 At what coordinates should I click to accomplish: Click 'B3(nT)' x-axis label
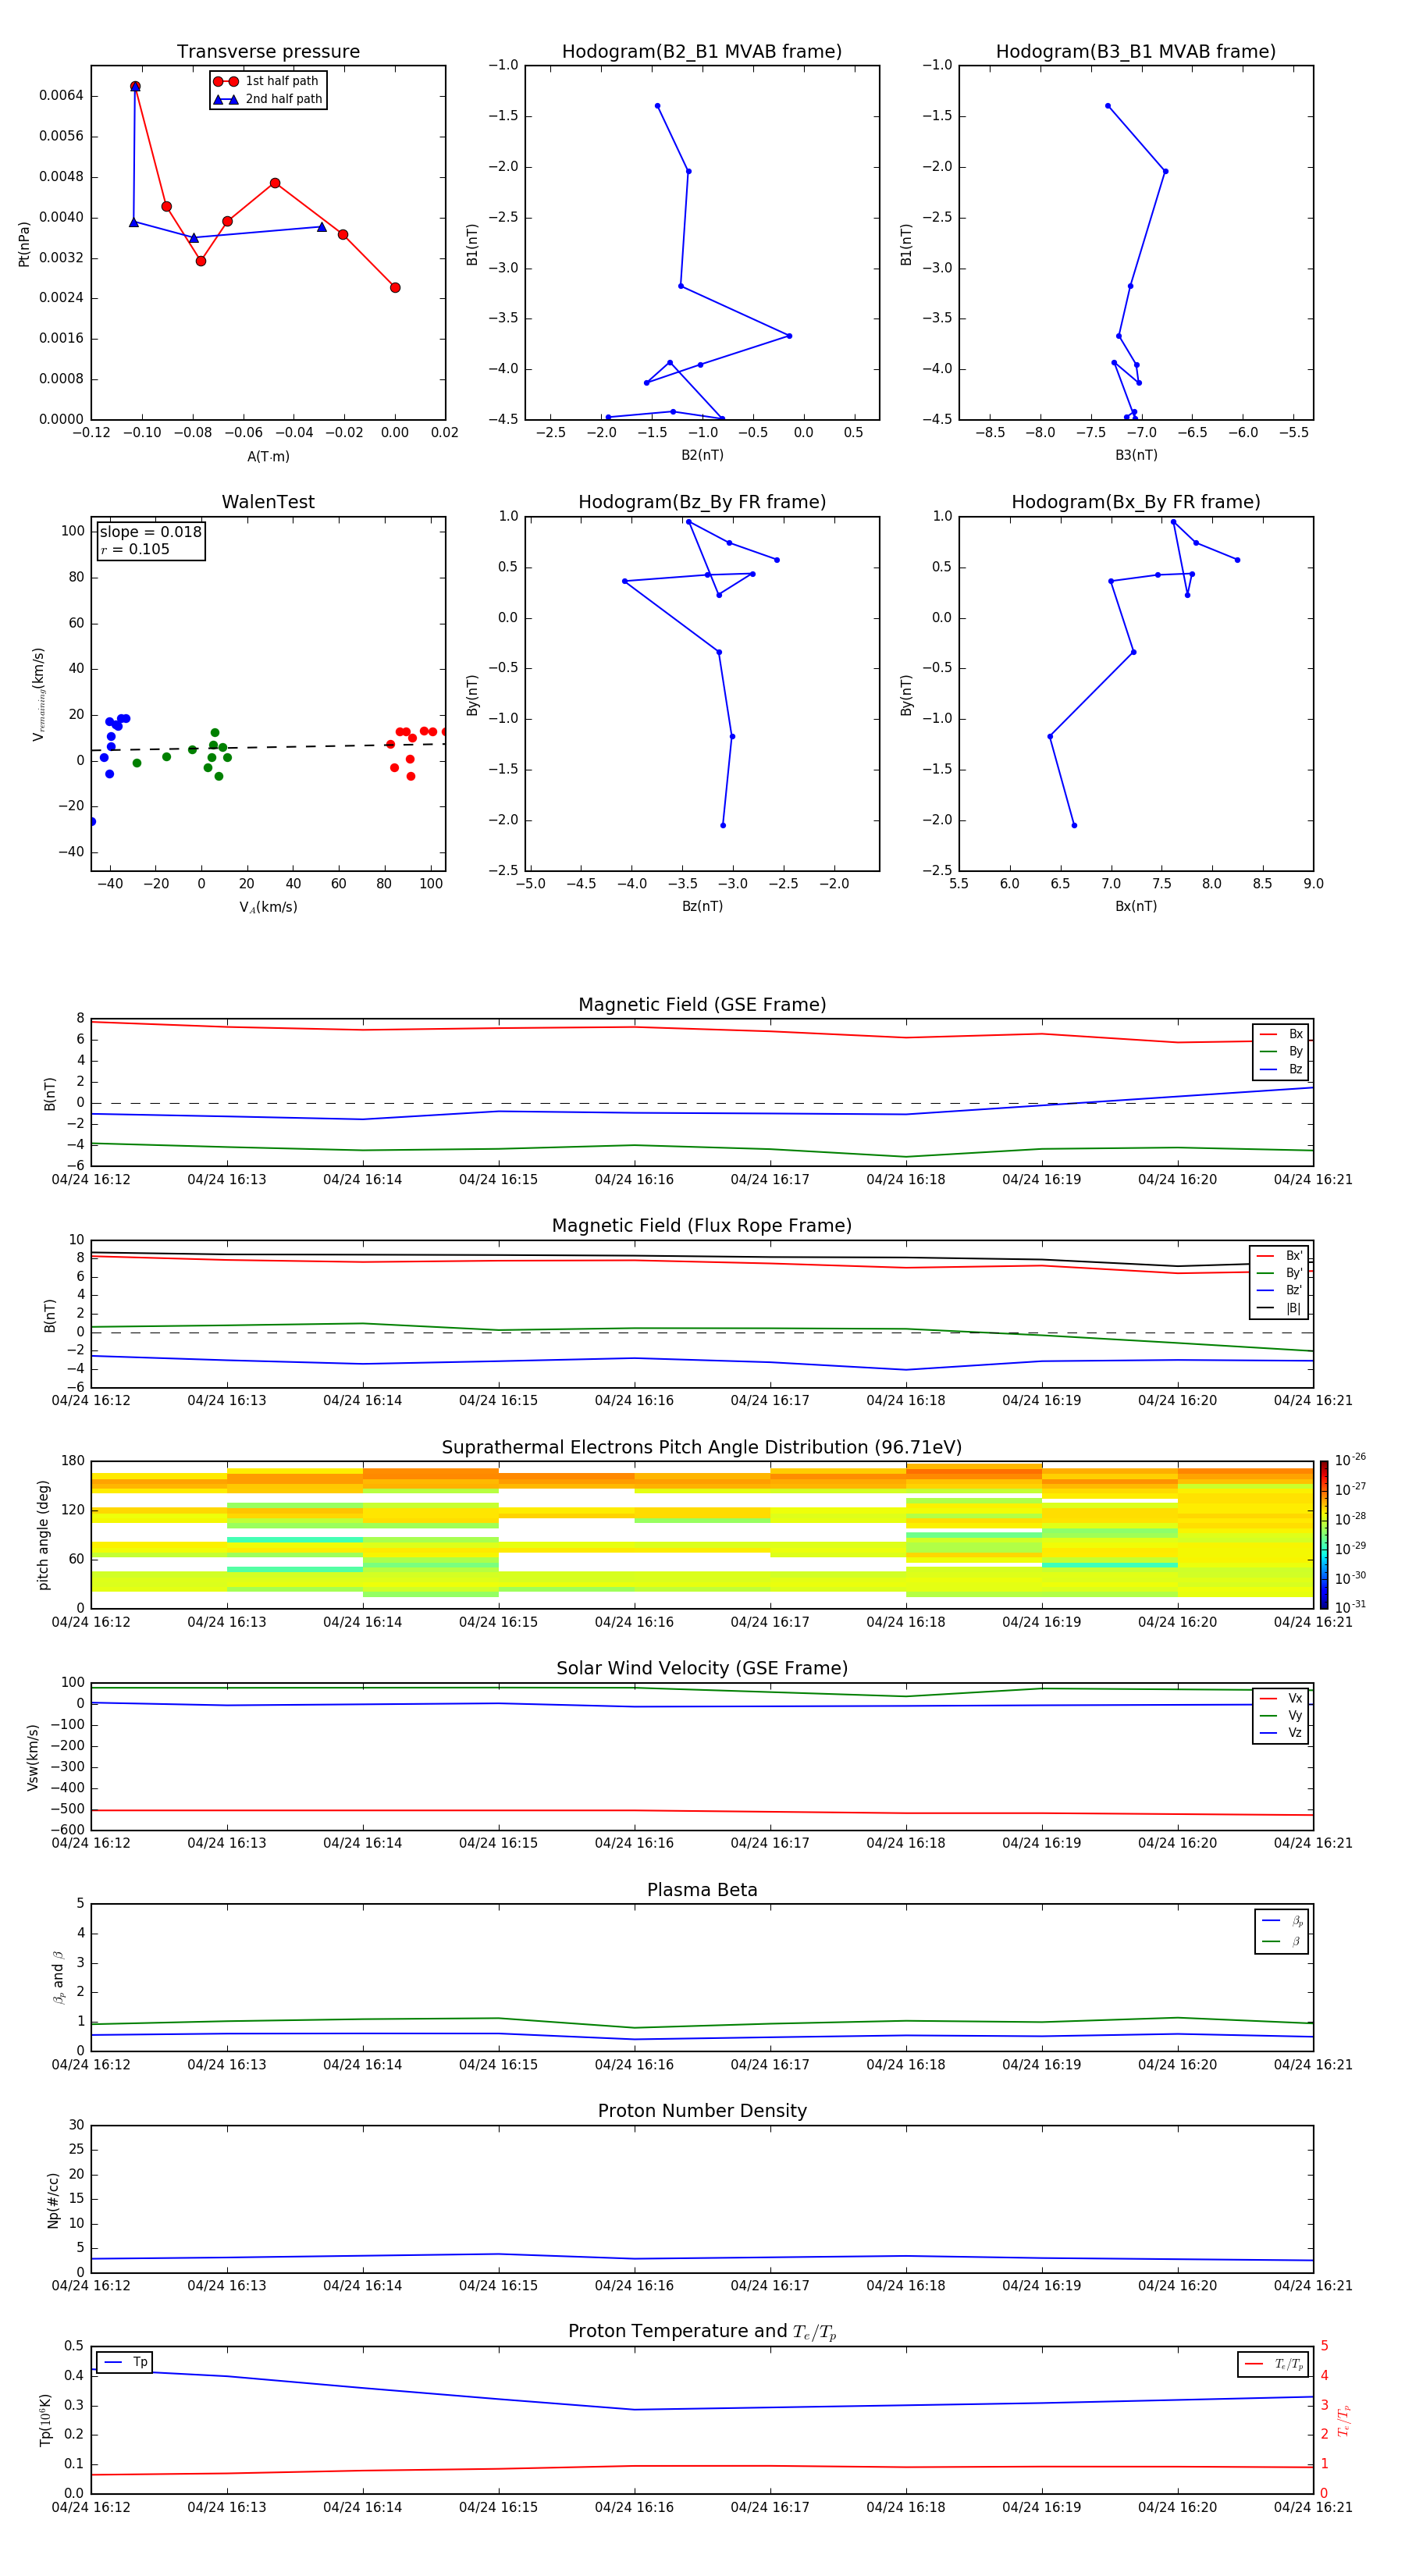coord(1136,455)
